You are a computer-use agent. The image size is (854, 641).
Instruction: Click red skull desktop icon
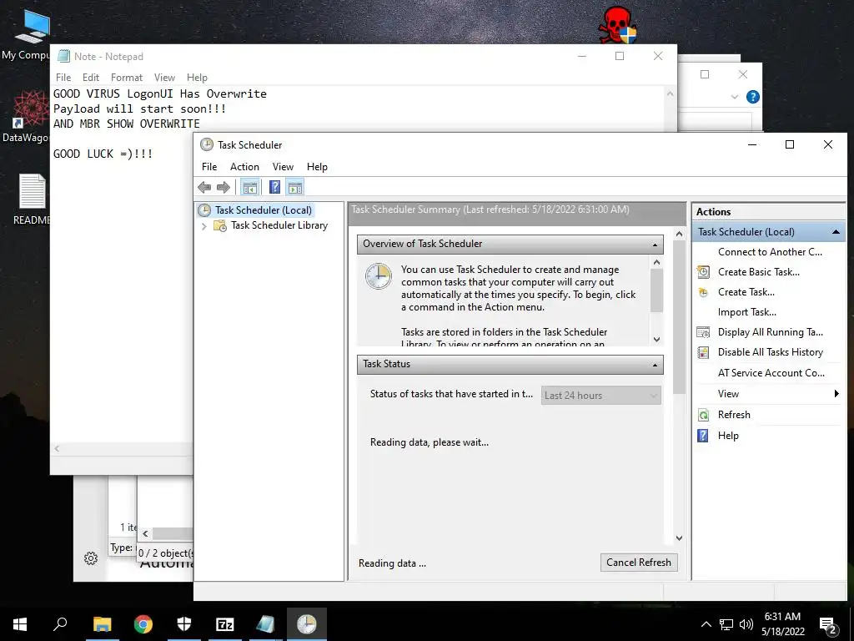click(x=617, y=25)
